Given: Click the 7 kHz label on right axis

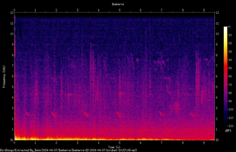Looking at the screenshot, I should click(x=216, y=66).
